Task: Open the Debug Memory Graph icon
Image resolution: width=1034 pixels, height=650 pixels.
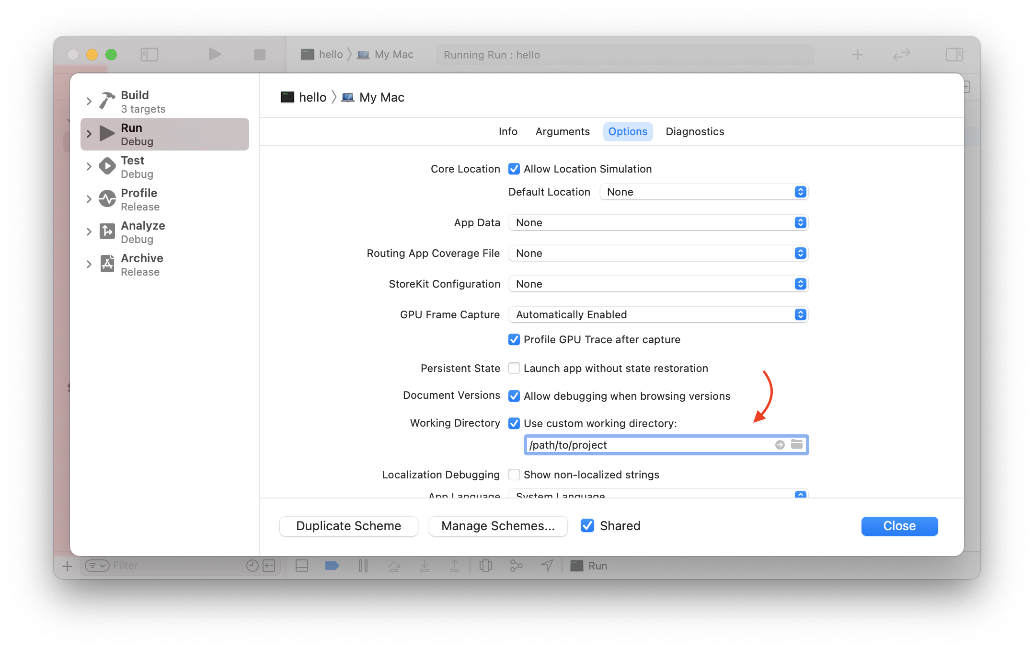Action: (517, 566)
